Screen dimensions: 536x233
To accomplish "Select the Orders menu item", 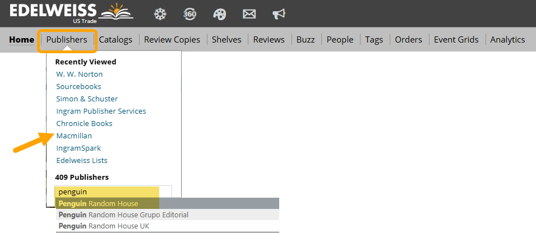I will [x=408, y=40].
